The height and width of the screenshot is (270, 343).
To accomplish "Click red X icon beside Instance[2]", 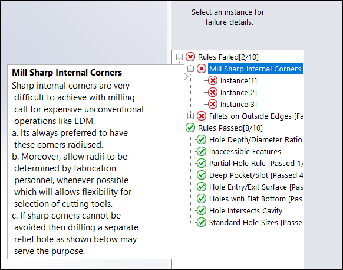I will click(213, 92).
